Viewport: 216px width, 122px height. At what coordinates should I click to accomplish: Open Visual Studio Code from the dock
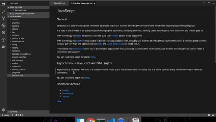[111, 120]
